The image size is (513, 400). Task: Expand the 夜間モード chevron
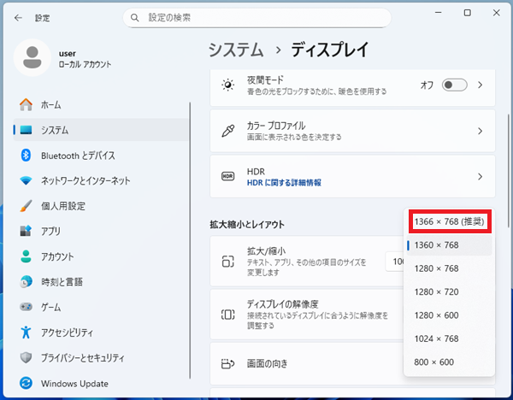481,85
